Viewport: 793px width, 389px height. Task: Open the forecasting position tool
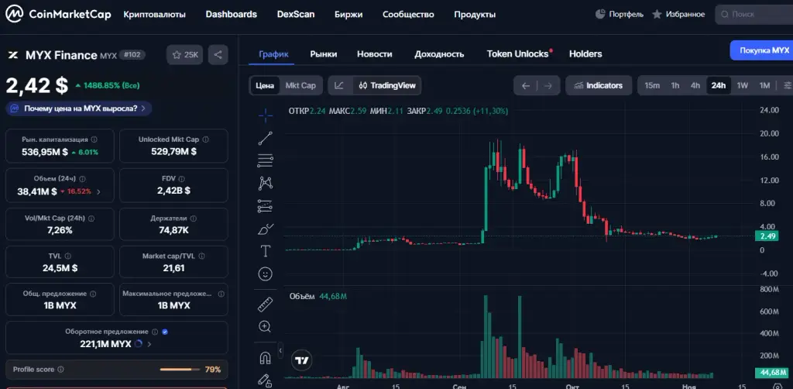265,206
